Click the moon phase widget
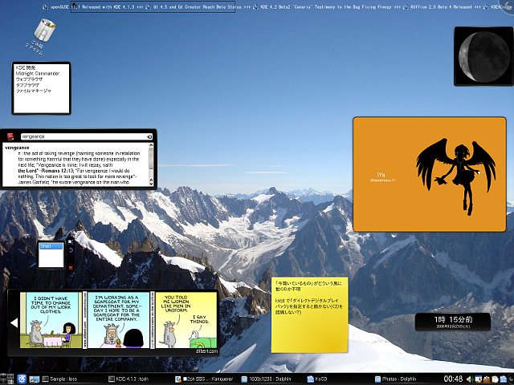Image resolution: width=514 pixels, height=385 pixels. point(483,56)
